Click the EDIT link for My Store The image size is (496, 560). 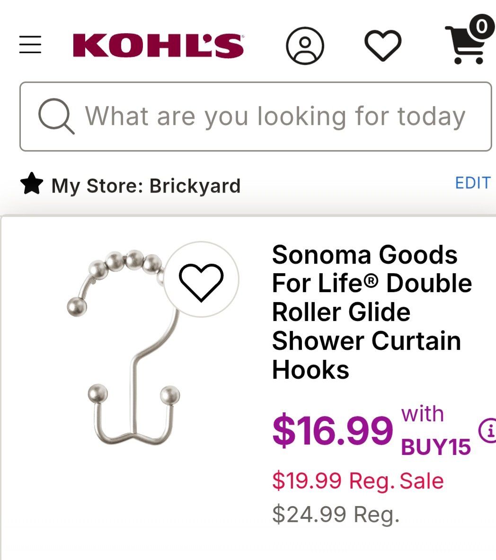pyautogui.click(x=473, y=183)
